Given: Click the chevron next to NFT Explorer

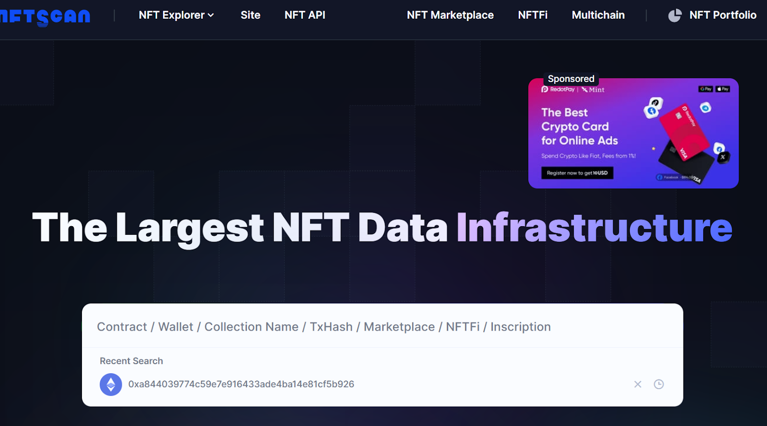Looking at the screenshot, I should (x=211, y=15).
